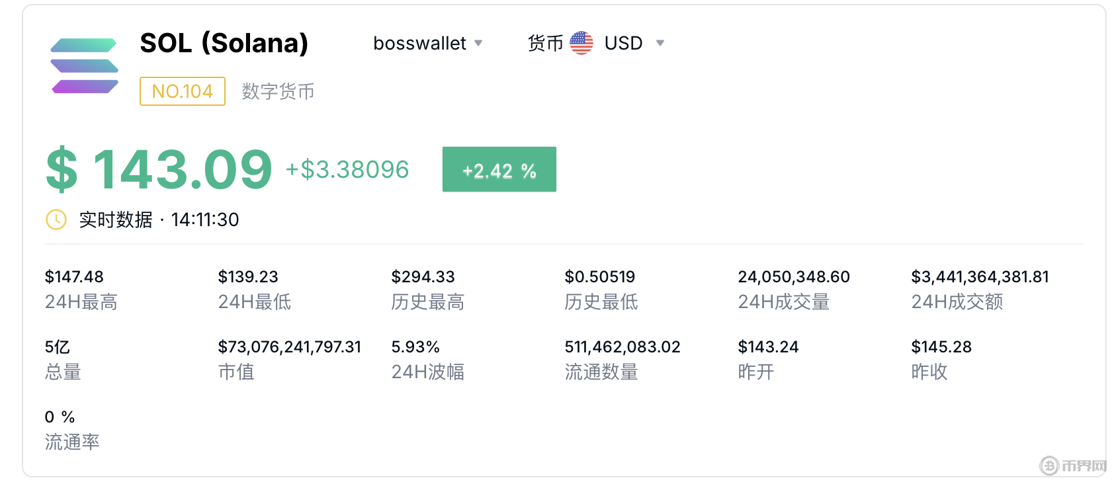Click the 流通数量 value 511,462,083.02

(622, 346)
